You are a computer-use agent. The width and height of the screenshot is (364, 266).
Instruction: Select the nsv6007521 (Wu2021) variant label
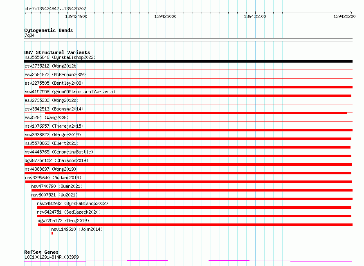pyautogui.click(x=54, y=195)
